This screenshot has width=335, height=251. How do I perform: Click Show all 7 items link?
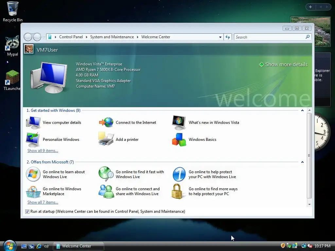point(43,202)
